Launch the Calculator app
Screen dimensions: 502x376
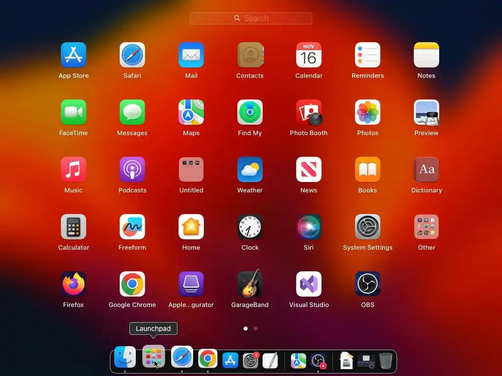(74, 227)
